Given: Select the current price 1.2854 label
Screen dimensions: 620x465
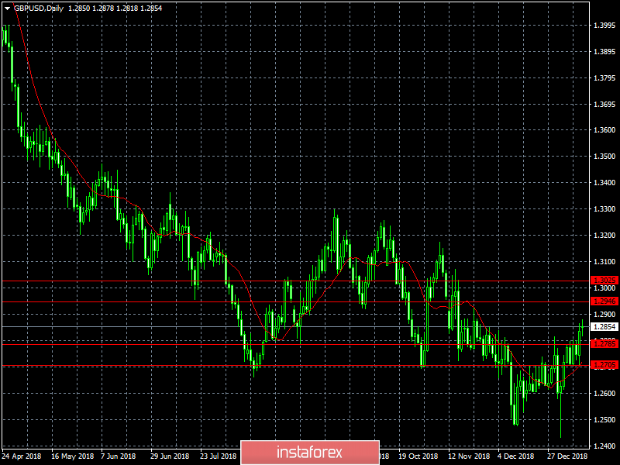Looking at the screenshot, I should click(x=604, y=326).
